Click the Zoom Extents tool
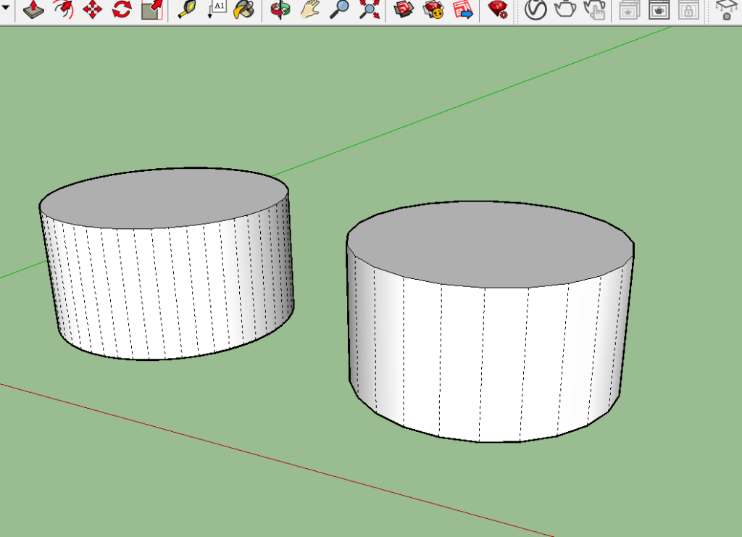 coord(369,9)
